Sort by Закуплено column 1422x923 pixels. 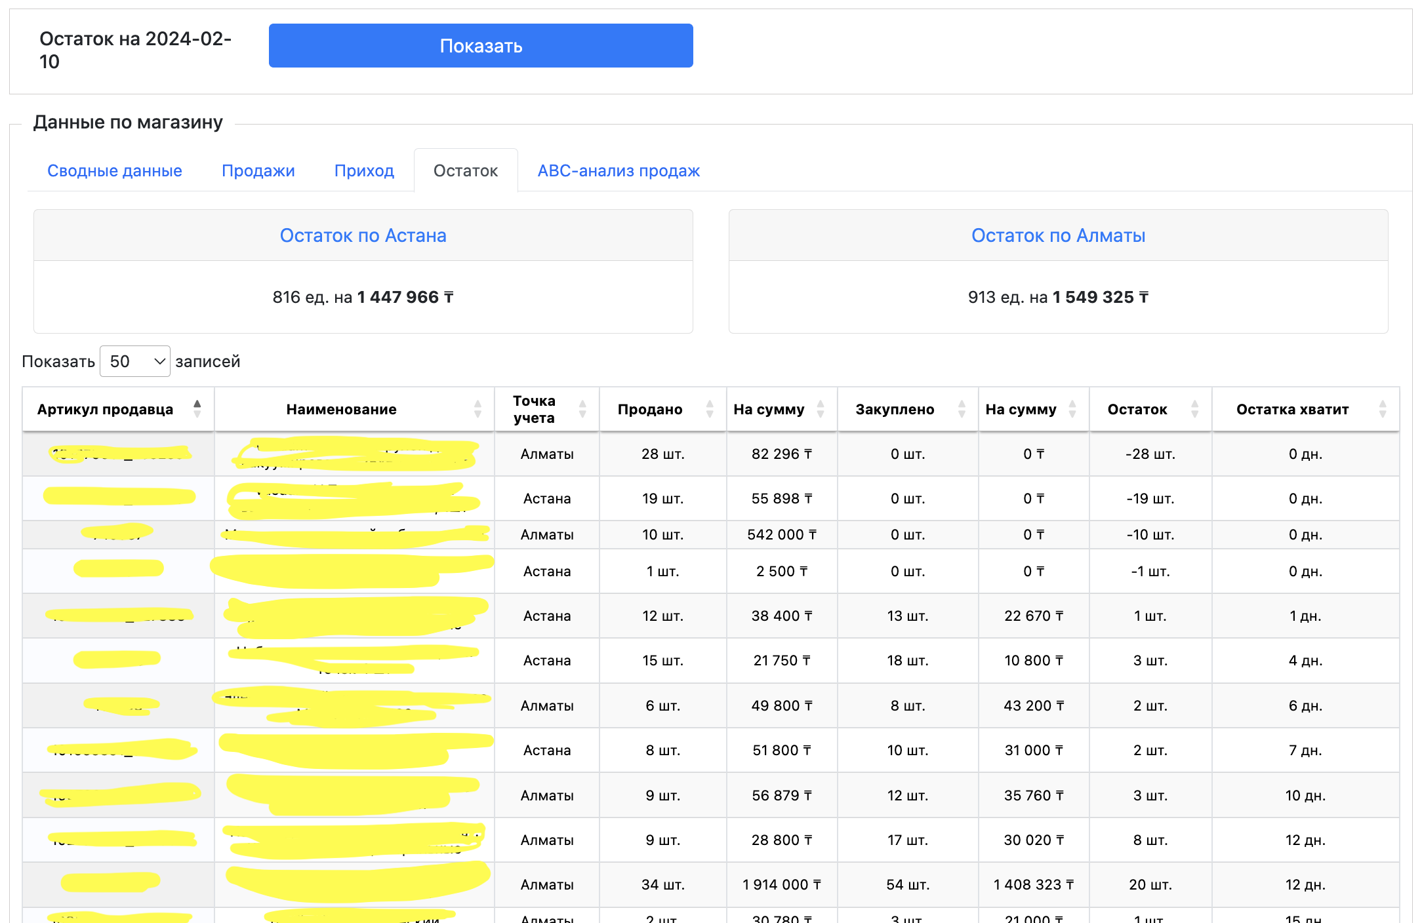[908, 409]
